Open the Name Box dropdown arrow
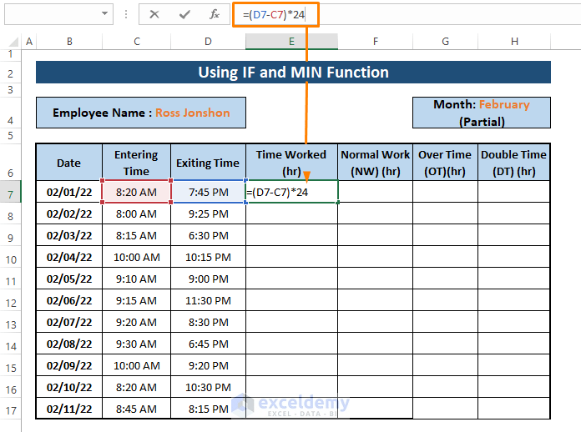The height and width of the screenshot is (432, 581). pyautogui.click(x=105, y=13)
